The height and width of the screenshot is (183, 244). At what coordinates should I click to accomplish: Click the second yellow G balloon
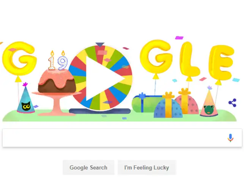click(157, 56)
